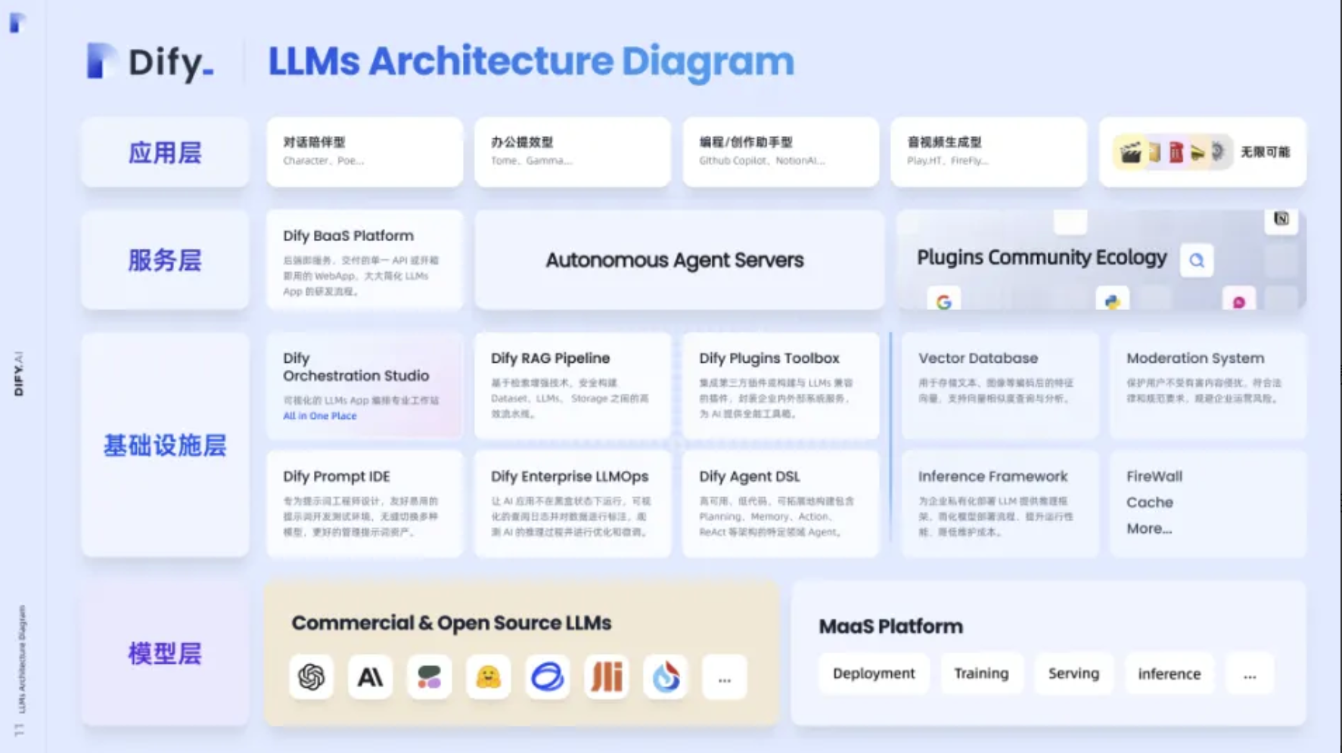Click the search magnifier plugin icon
Image resolution: width=1342 pixels, height=753 pixels.
pos(1197,261)
